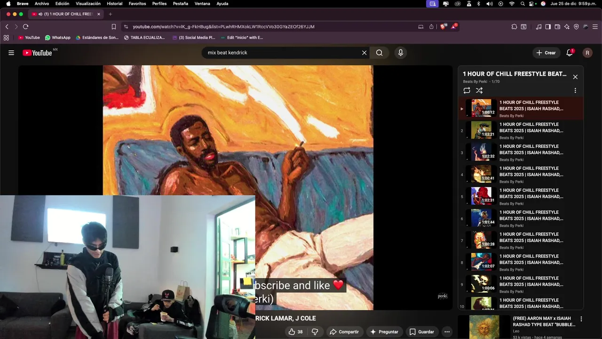Open the AARON MAY x ISAIAH RASHAD type beat thumbnail
Screen dimensions: 602x339
484,327
